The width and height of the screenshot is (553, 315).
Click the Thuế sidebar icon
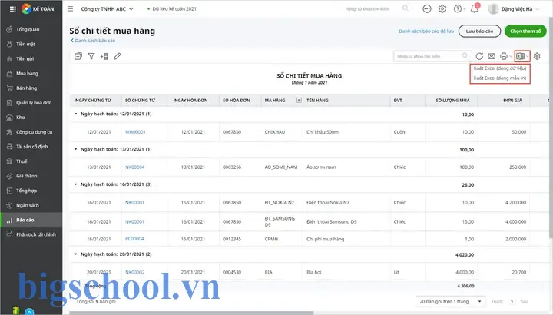(9, 161)
